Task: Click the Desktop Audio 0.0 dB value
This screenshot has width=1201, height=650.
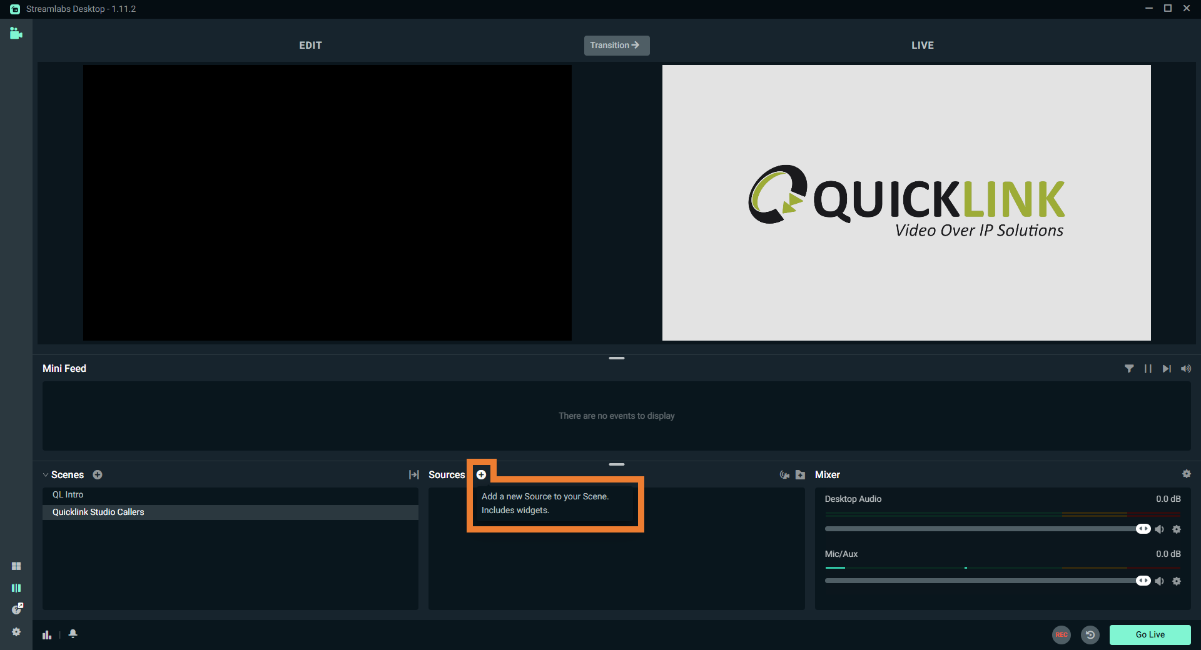Action: 1168,499
